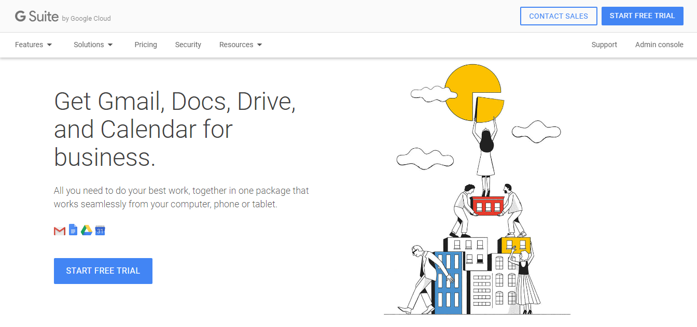The image size is (697, 327).
Task: Expand the Features dropdown menu
Action: [x=34, y=45]
